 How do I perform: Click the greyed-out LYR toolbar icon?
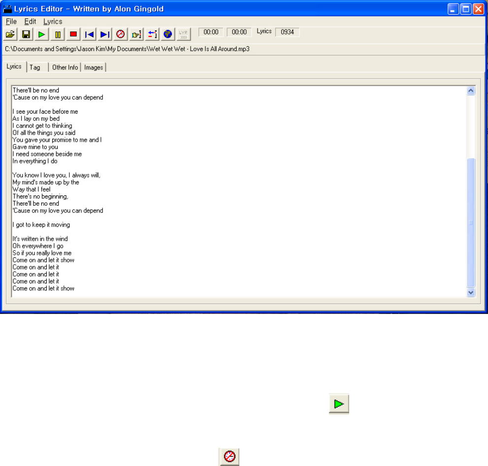[x=184, y=34]
